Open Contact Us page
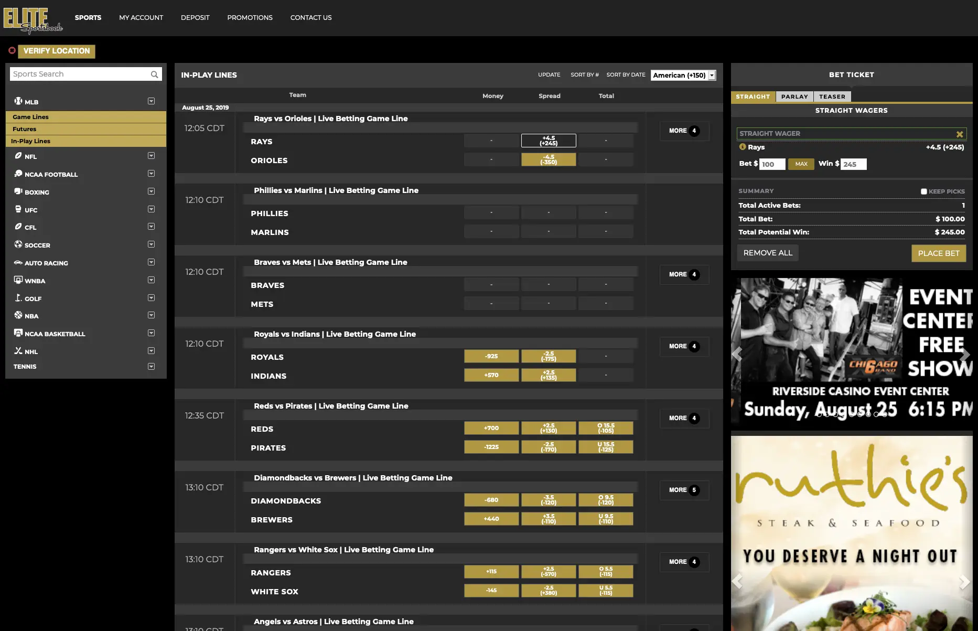978x631 pixels. coord(311,17)
